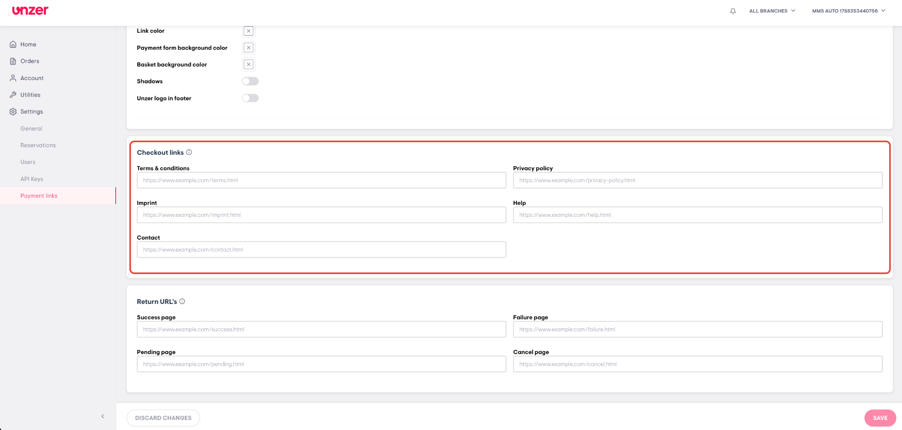Click the Save button
Screen dimensions: 902x430
coord(880,418)
